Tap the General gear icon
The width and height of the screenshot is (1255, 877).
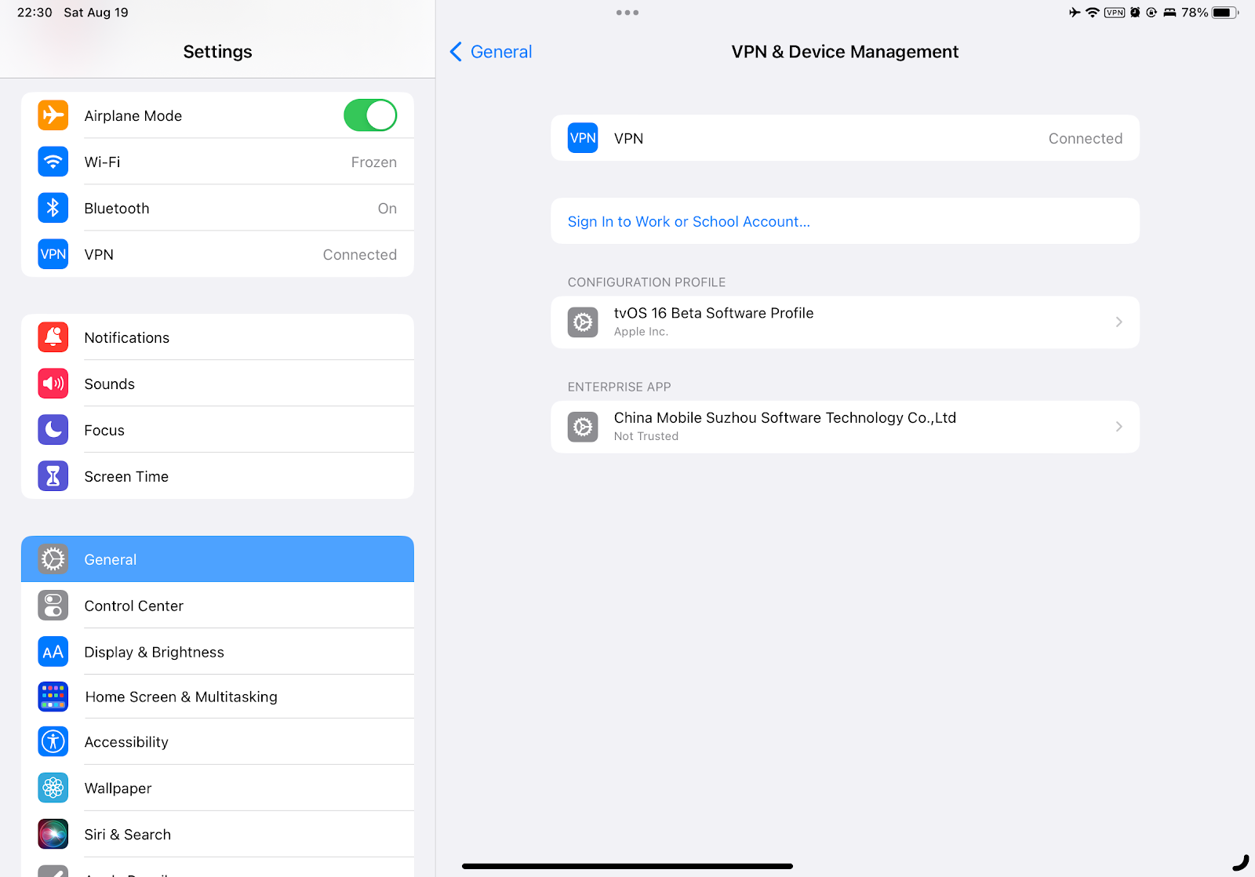coord(53,559)
